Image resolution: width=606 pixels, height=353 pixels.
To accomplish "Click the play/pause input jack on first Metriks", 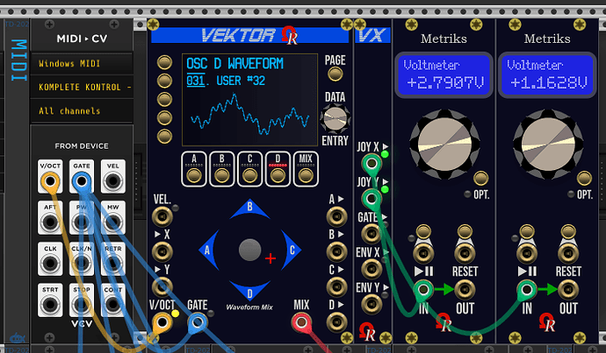I will (423, 253).
